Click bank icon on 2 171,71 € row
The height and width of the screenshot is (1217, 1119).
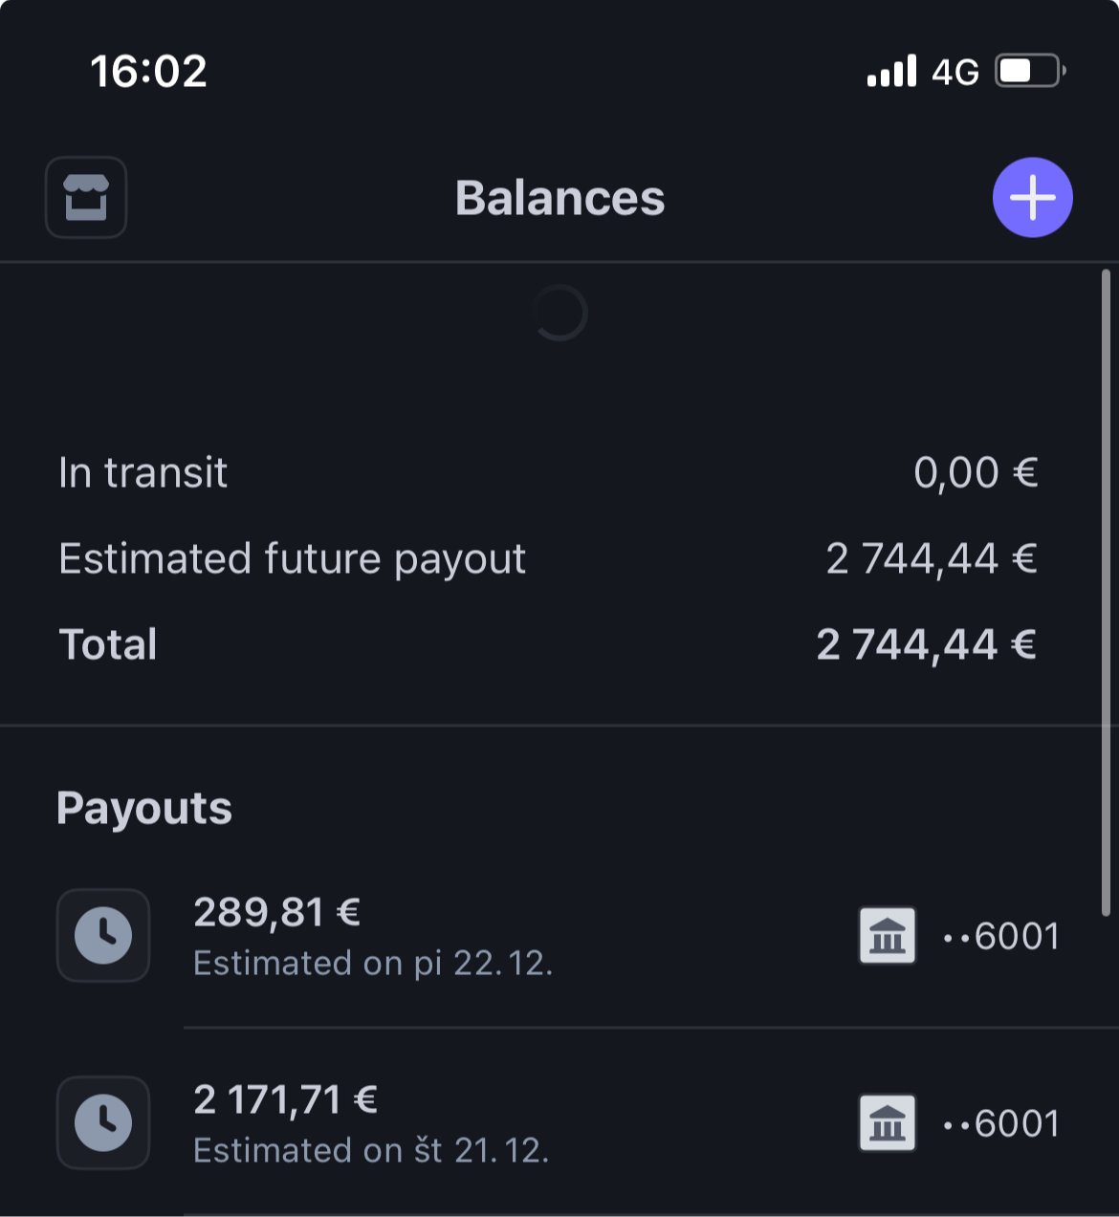887,1122
